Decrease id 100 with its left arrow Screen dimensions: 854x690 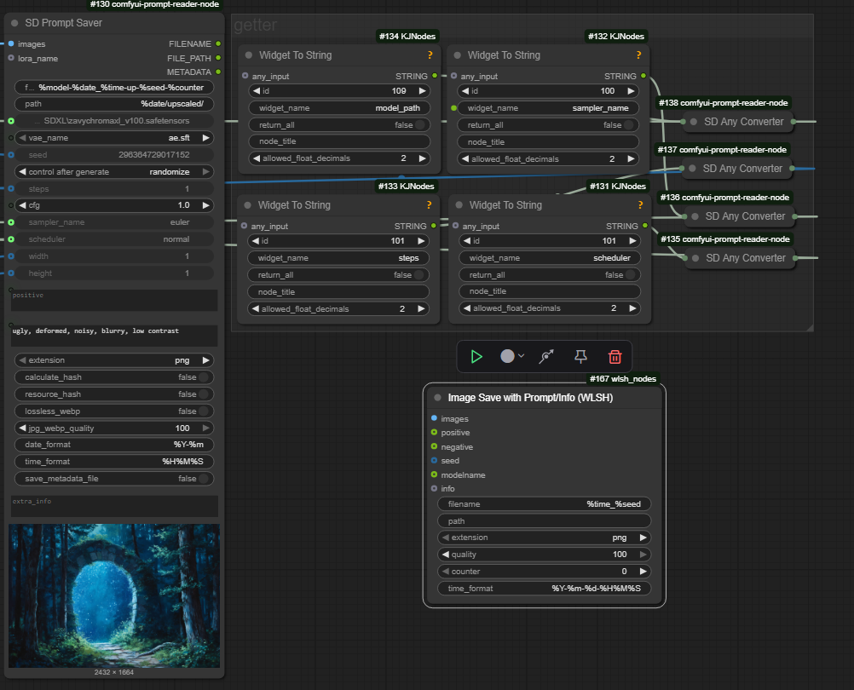(x=465, y=91)
